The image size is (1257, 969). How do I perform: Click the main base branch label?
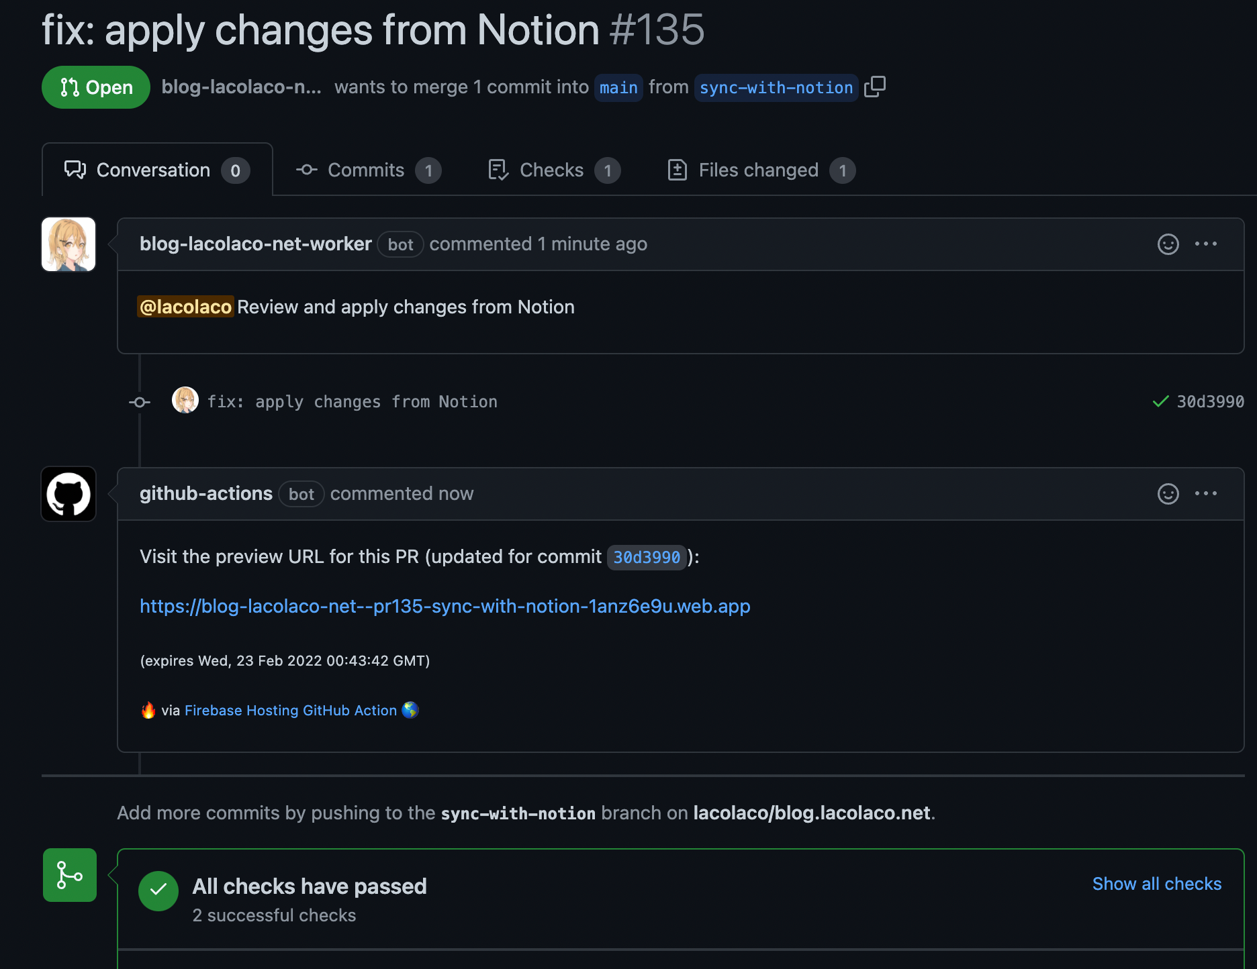[618, 88]
